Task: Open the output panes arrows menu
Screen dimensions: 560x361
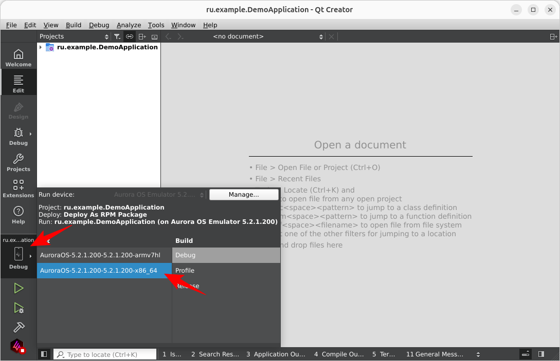Action: [478, 354]
